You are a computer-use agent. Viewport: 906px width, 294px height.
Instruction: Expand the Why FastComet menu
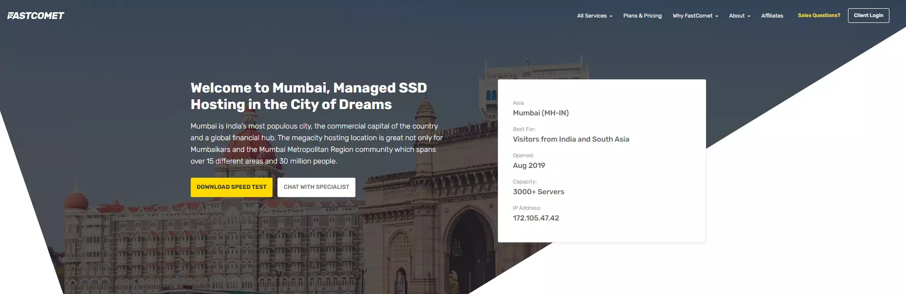(x=695, y=16)
